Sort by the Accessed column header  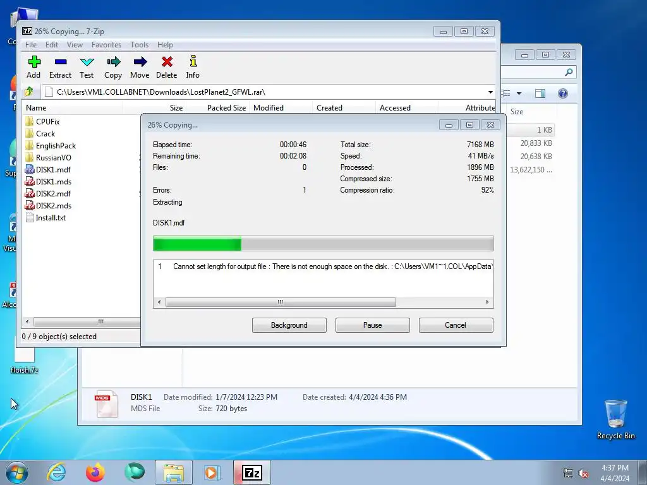(407, 107)
